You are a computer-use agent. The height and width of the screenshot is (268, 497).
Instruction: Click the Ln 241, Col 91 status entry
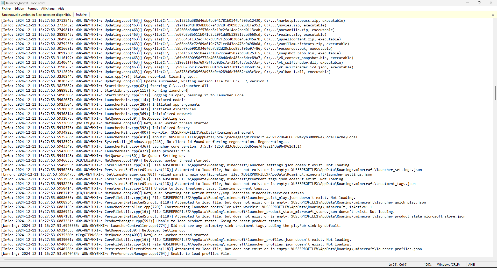(398, 265)
